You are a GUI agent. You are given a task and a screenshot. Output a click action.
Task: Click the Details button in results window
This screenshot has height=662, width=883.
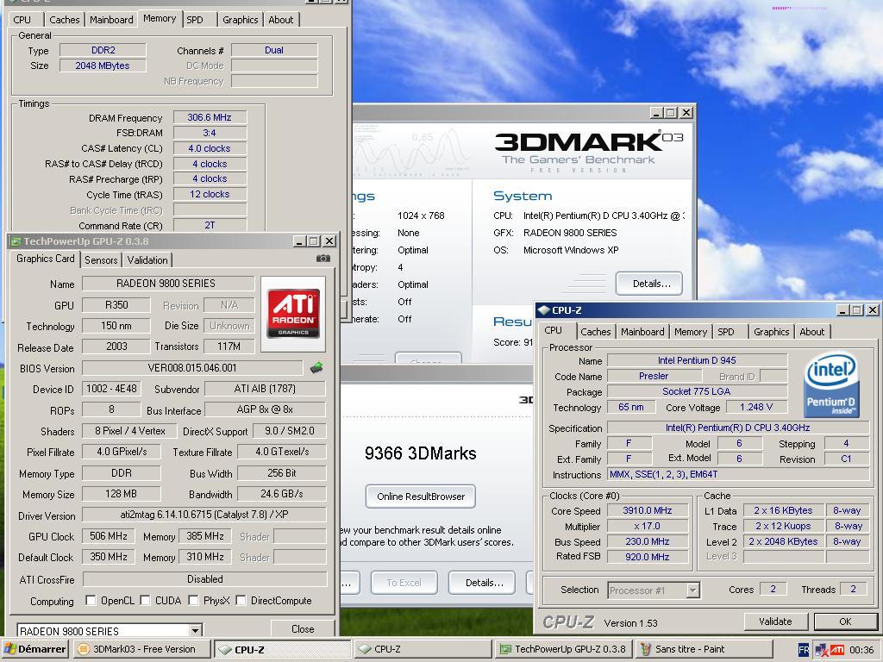click(x=484, y=583)
